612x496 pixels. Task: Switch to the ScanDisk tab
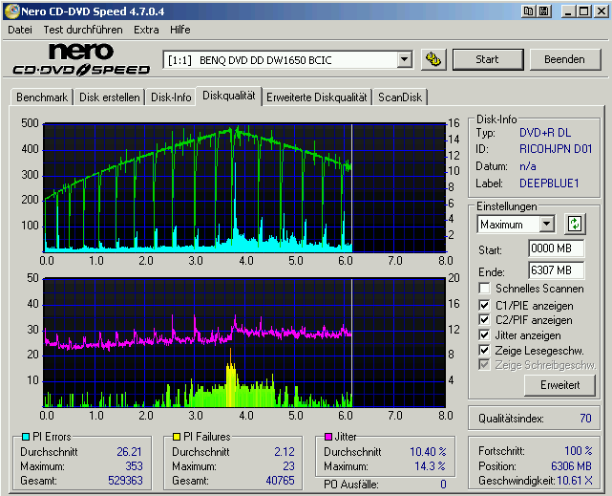pyautogui.click(x=400, y=97)
